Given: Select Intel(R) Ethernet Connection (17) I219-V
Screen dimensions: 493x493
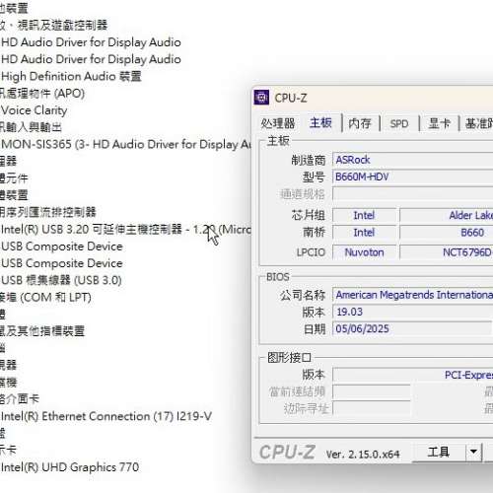Looking at the screenshot, I should pyautogui.click(x=106, y=416).
